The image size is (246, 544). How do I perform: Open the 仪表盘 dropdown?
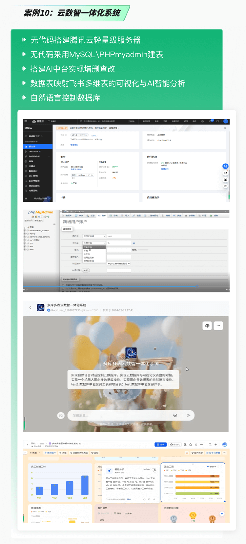pyautogui.click(x=35, y=453)
